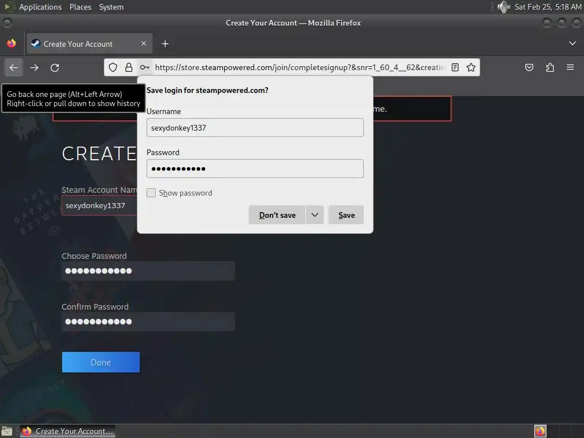Click the date and time clock
Image resolution: width=584 pixels, height=438 pixels.
(548, 7)
